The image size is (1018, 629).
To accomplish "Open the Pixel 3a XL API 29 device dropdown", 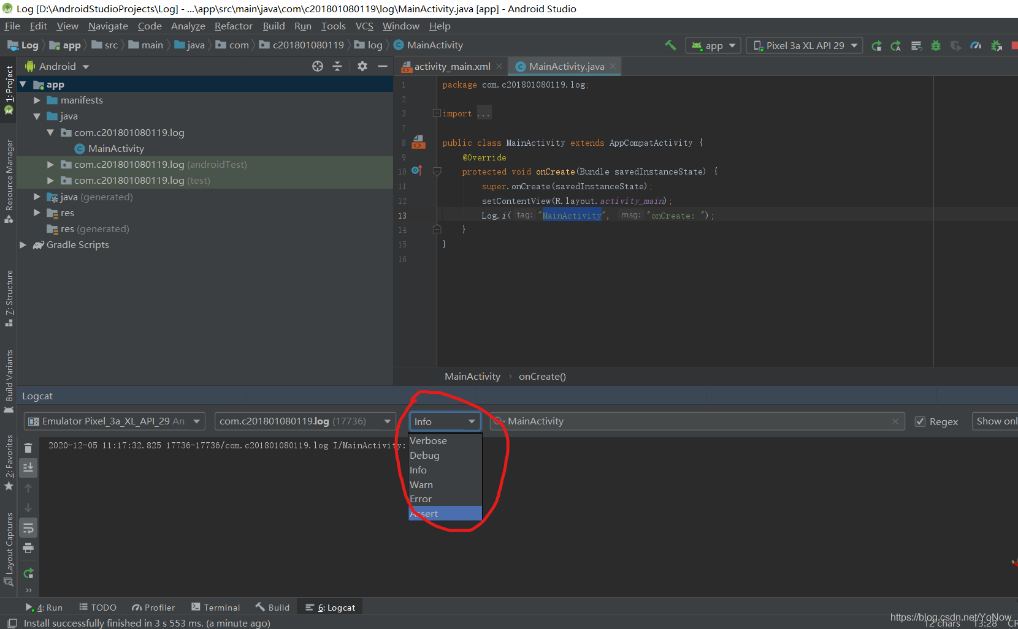I will pyautogui.click(x=805, y=46).
